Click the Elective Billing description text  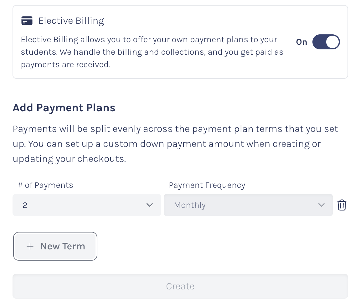[152, 52]
